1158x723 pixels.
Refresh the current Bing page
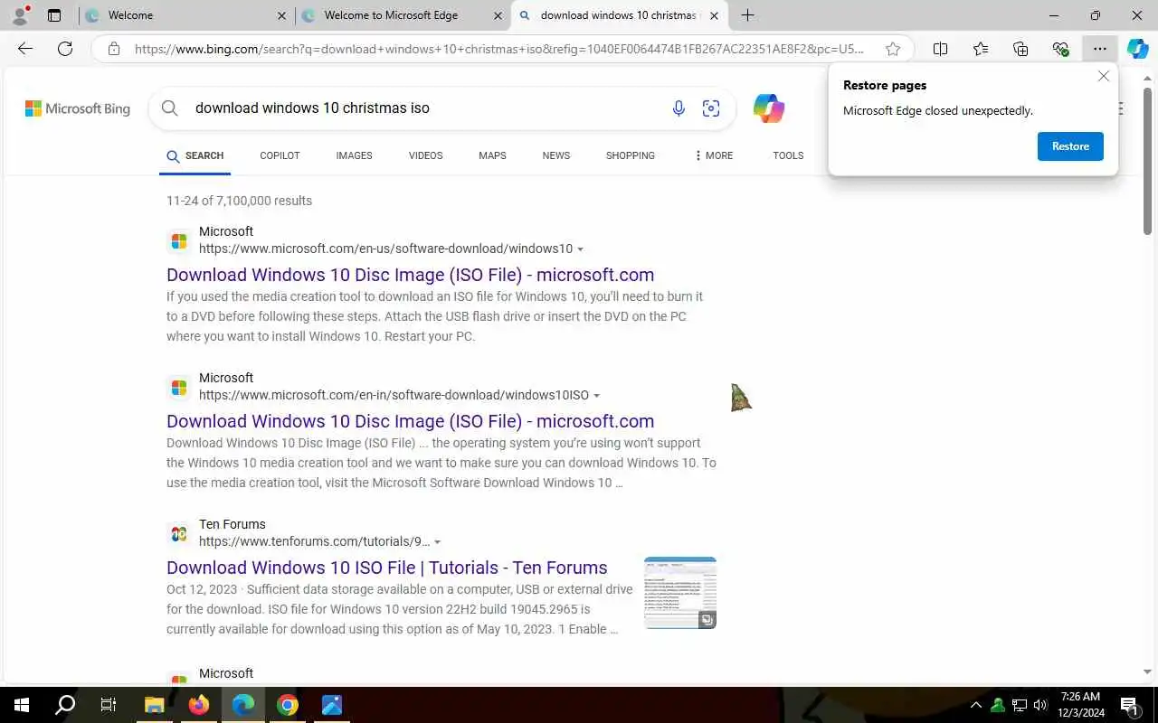tap(65, 49)
